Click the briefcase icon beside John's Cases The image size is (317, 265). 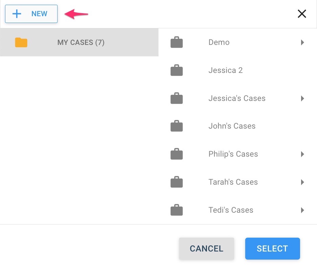point(176,126)
